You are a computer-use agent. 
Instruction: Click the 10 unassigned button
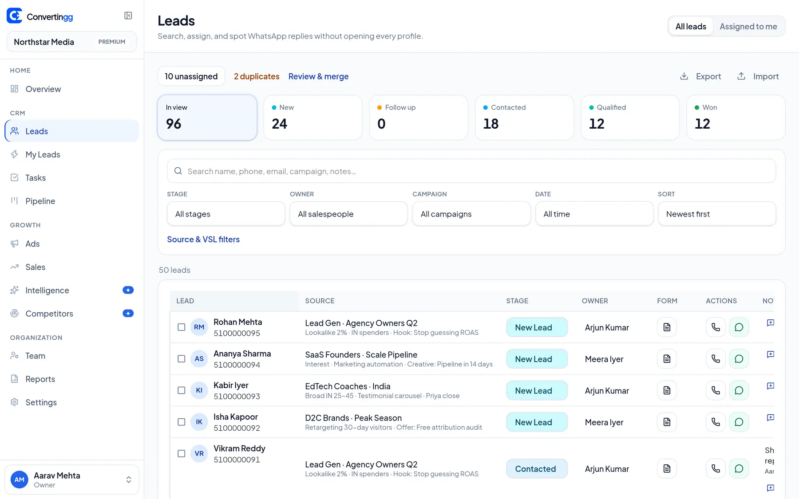(191, 76)
